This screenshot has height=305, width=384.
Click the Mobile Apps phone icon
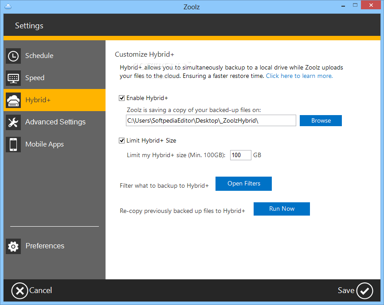(x=13, y=144)
